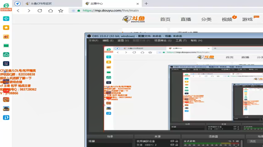Open the Weibo sidebar icon
The image size is (263, 147).
click(6, 37)
